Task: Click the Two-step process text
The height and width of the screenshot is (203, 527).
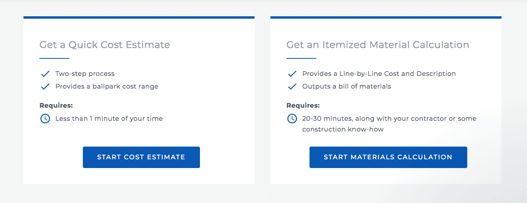Action: [85, 74]
